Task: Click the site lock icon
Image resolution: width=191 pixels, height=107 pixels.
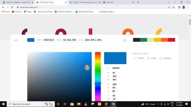Action: click(x=18, y=7)
